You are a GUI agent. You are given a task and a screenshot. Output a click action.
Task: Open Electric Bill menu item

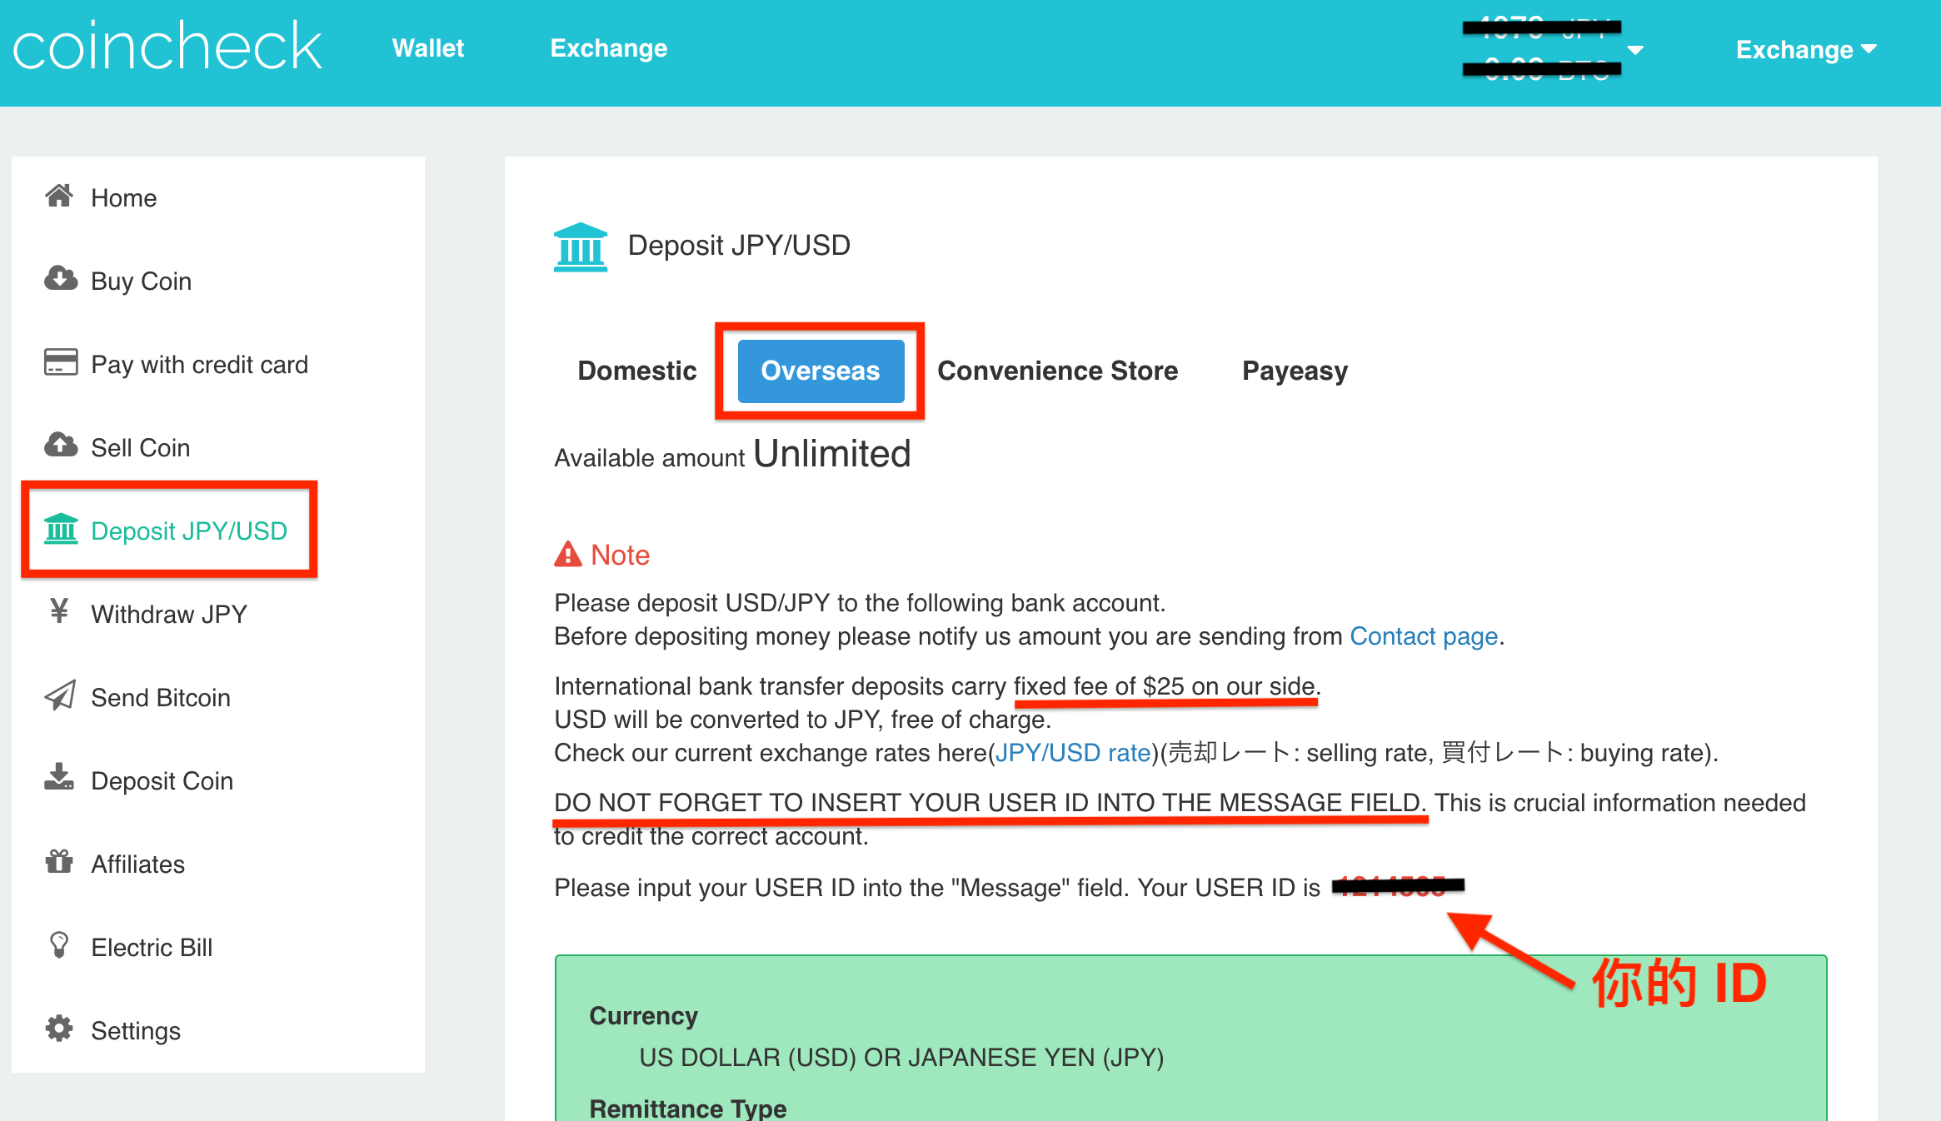(152, 947)
